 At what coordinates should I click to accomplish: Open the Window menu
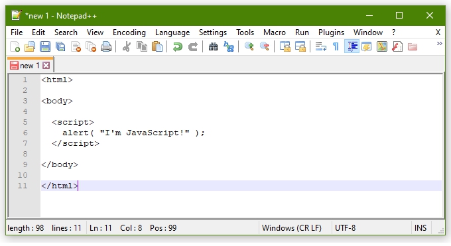pos(368,32)
